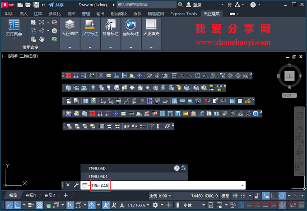The height and width of the screenshot is (211, 307).
Task: Switch to the 插入 ribbon tab
Action: (23, 14)
